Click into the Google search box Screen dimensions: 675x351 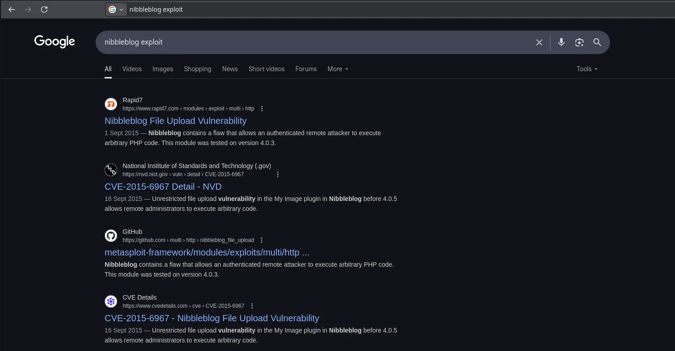pyautogui.click(x=316, y=42)
